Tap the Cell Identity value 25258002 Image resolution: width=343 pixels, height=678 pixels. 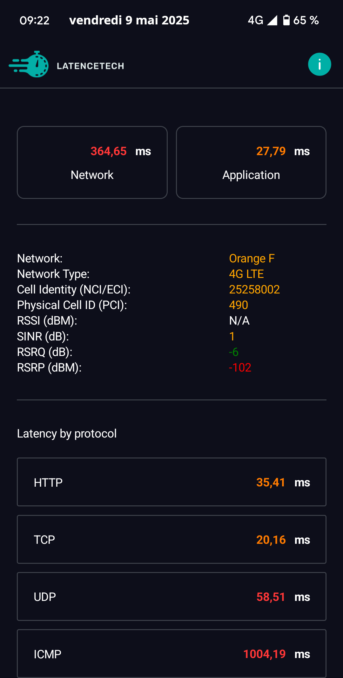coord(254,290)
